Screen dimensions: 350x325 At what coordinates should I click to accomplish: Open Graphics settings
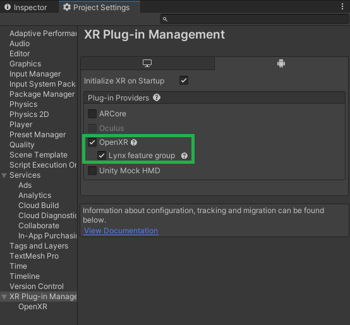pyautogui.click(x=25, y=64)
